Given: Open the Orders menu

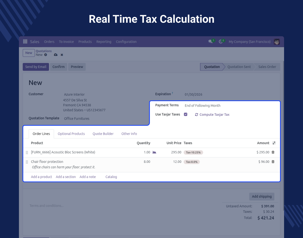Looking at the screenshot, I should [49, 42].
